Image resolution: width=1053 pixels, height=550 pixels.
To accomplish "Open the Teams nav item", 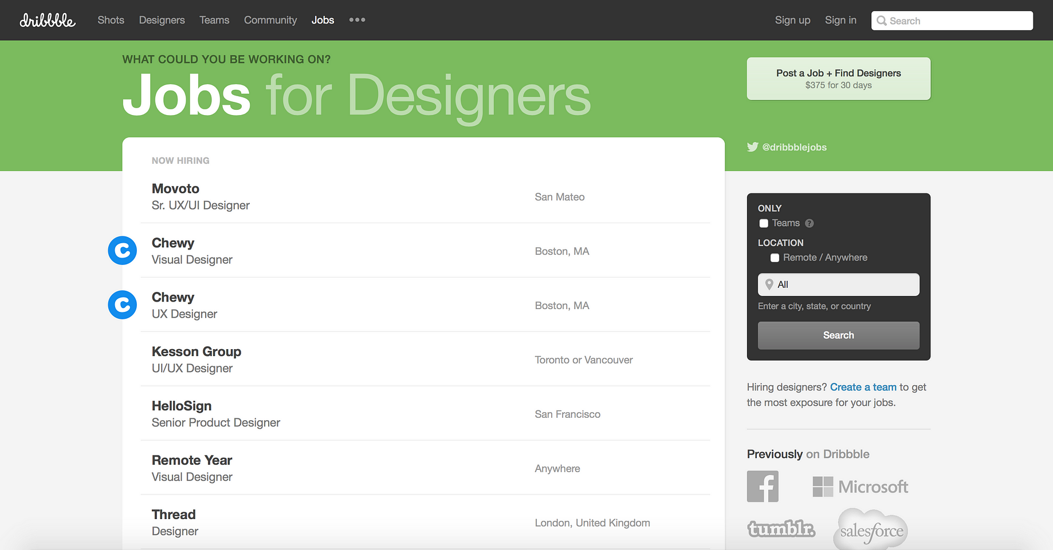I will point(214,20).
